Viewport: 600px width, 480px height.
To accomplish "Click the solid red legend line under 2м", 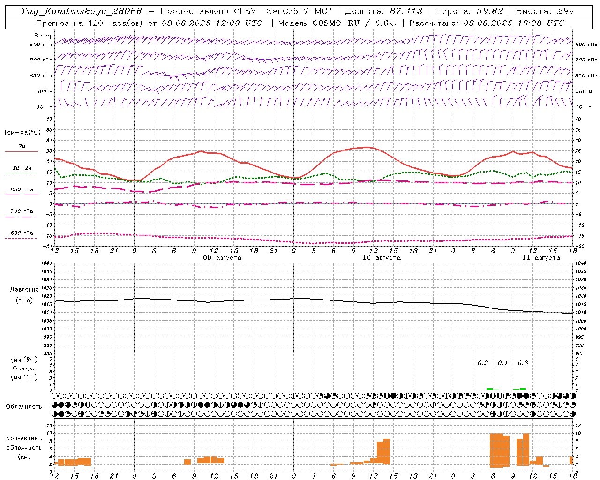I will pyautogui.click(x=22, y=151).
